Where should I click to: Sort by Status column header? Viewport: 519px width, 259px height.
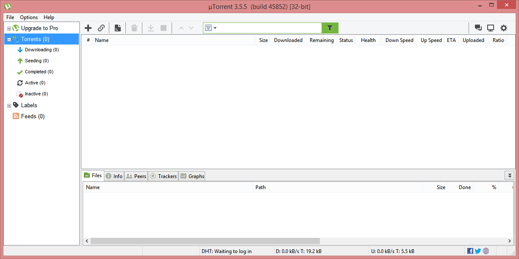coord(346,40)
